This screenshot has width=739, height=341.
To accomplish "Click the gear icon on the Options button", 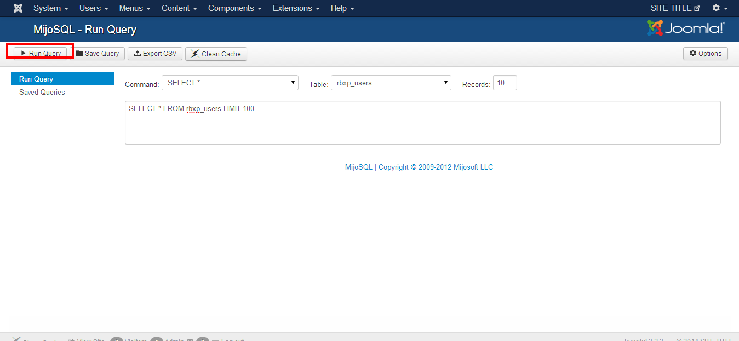I will coord(693,53).
